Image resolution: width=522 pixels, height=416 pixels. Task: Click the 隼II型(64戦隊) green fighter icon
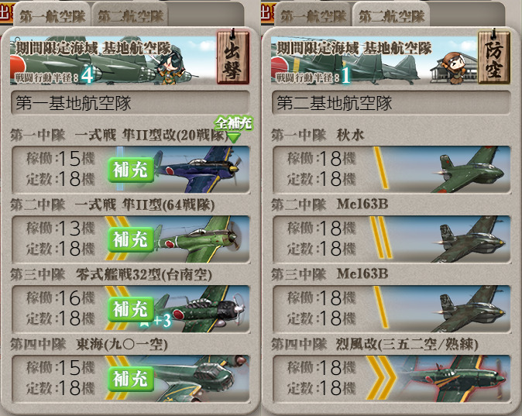coord(200,239)
